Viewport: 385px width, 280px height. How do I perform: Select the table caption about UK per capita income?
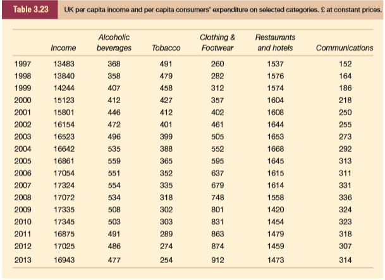(223, 10)
